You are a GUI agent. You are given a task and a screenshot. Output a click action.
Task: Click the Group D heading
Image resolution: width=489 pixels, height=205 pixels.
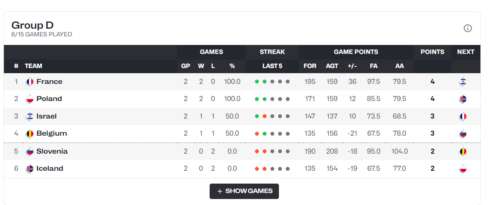(33, 25)
